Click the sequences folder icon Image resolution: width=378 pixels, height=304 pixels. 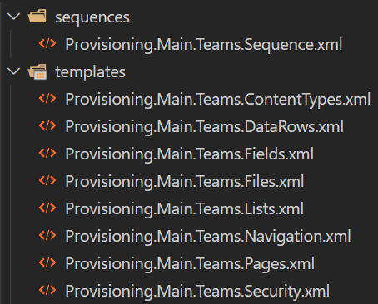pyautogui.click(x=37, y=16)
